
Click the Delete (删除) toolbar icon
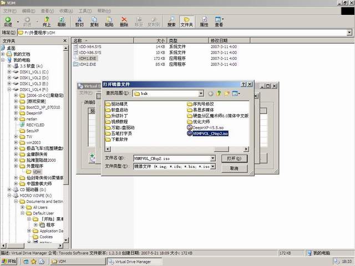tap(124, 21)
